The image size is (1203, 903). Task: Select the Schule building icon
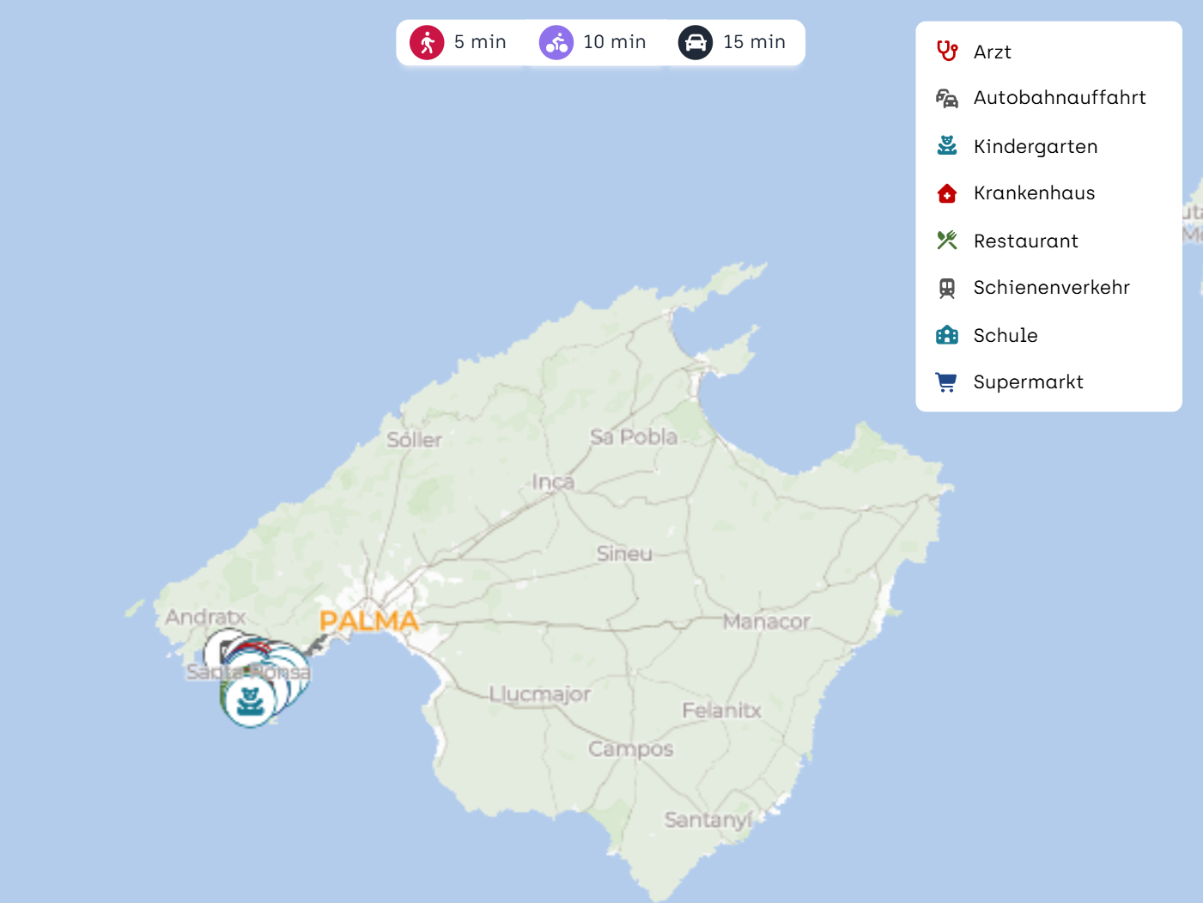click(947, 335)
